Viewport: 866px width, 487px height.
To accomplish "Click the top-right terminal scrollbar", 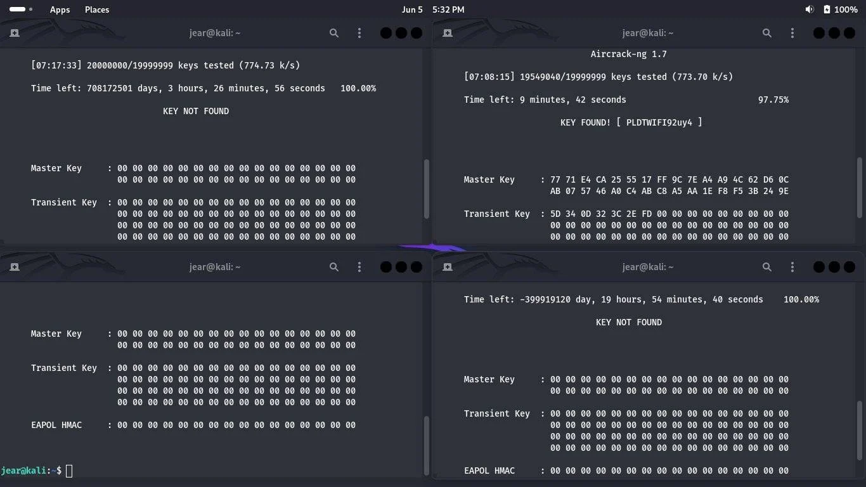I will [x=860, y=186].
